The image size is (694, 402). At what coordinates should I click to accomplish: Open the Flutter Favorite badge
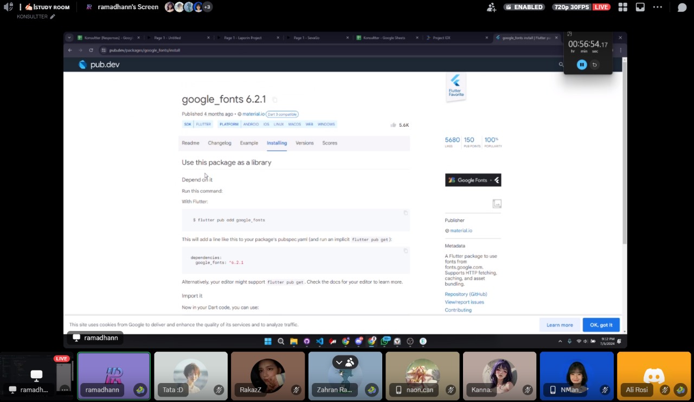click(456, 87)
